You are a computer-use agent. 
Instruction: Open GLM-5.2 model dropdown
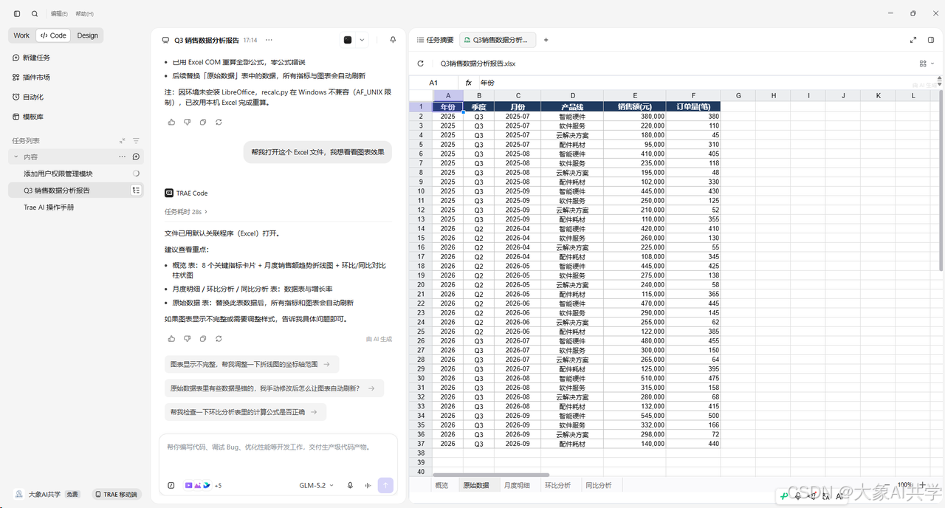[316, 486]
